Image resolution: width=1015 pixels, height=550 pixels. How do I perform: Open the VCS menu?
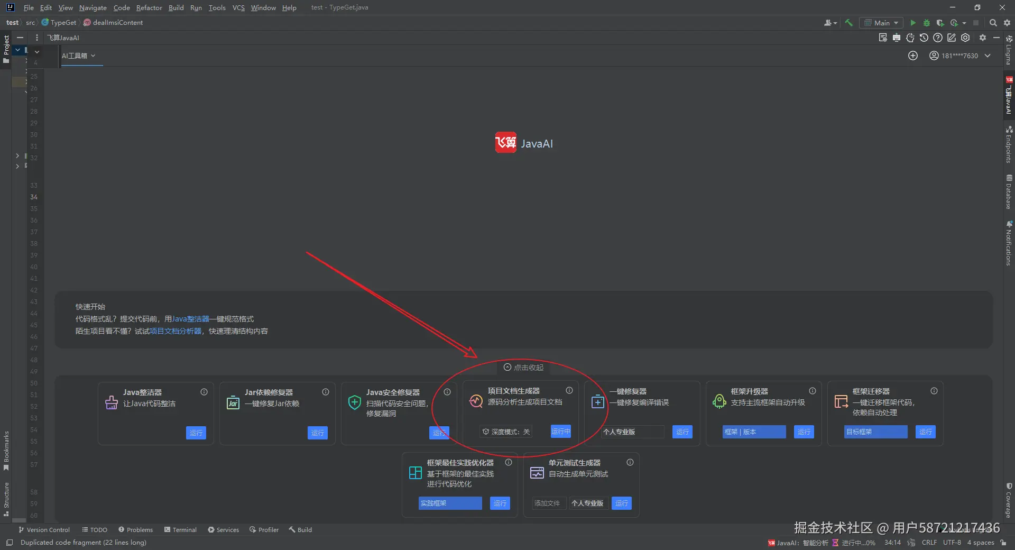238,7
